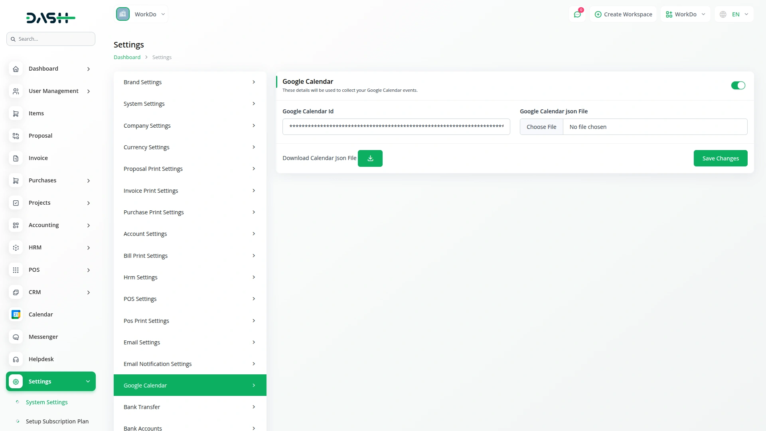The image size is (766, 431).
Task: Disable the Google Calendar toggle switch
Action: coord(738,85)
